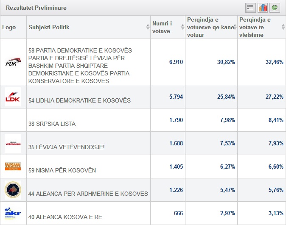Screen dimensions: 286x225
Task: Click the PDK party logo
Action: tap(13, 62)
